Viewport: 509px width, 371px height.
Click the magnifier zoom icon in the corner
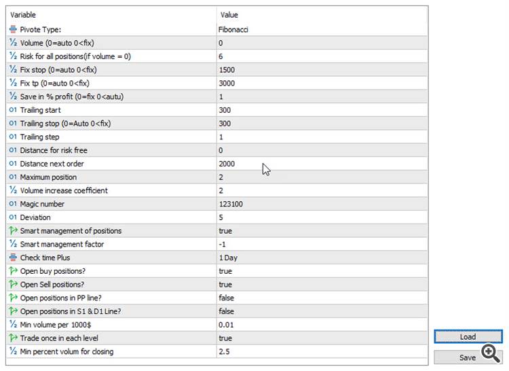pyautogui.click(x=490, y=353)
